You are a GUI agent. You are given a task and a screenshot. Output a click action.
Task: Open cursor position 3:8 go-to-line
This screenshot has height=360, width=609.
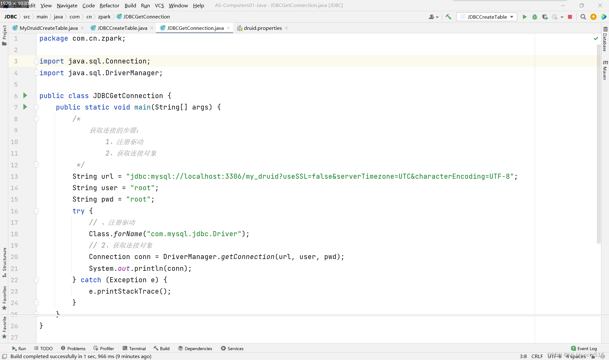(523, 356)
